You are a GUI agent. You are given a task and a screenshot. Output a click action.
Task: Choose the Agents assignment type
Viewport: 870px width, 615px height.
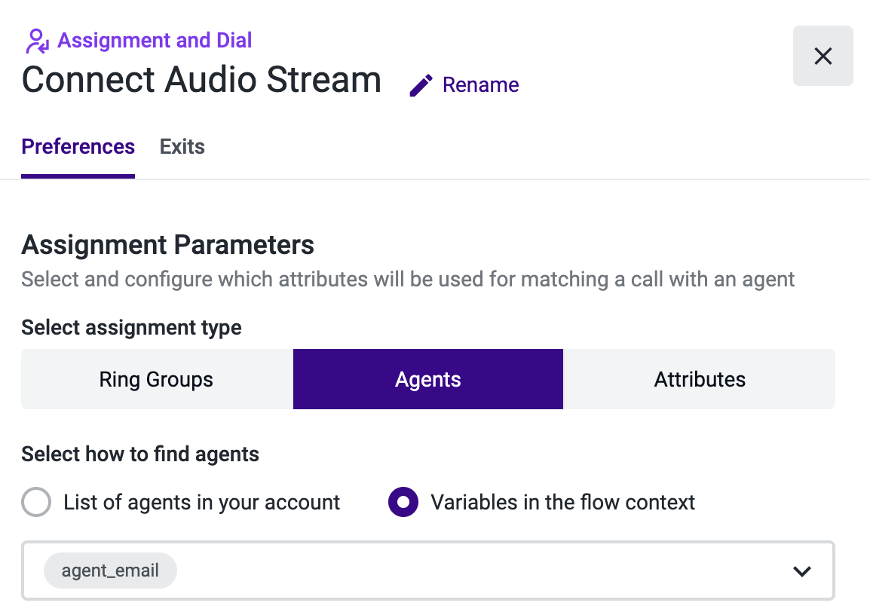pyautogui.click(x=427, y=379)
